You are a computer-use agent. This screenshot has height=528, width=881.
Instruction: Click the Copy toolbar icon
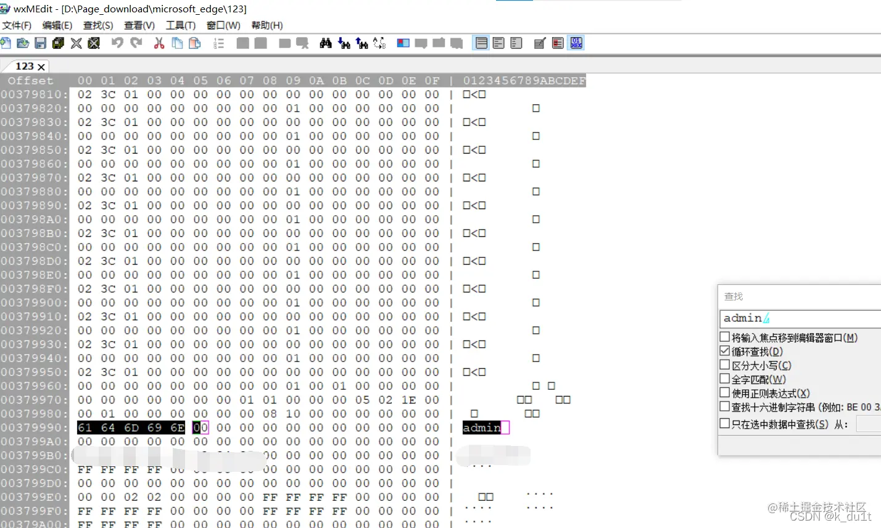(177, 43)
